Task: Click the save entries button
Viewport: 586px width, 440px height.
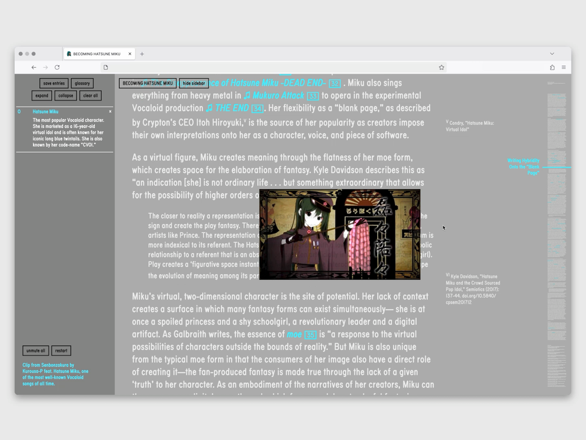Action: (x=54, y=83)
